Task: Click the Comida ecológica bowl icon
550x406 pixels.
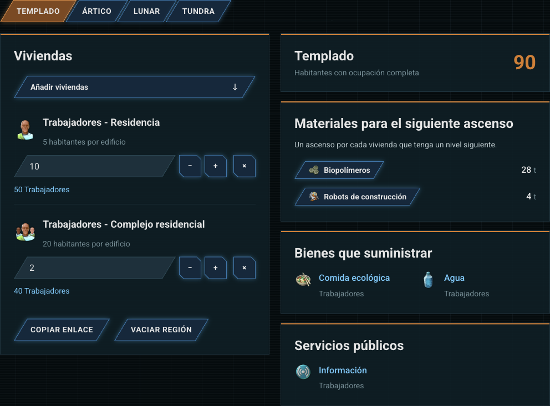Action: coord(303,280)
